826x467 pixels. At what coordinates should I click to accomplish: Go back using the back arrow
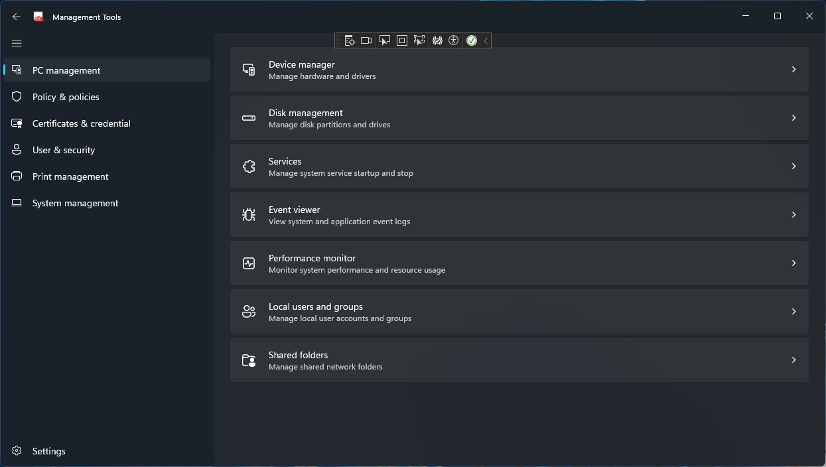17,17
